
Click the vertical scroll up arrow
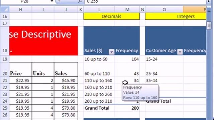[209, 11]
